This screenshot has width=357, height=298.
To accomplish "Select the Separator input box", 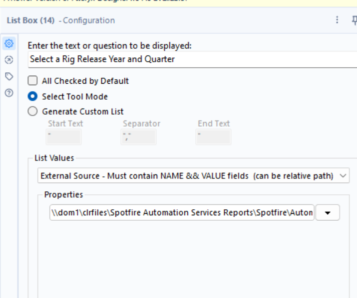I will point(138,137).
